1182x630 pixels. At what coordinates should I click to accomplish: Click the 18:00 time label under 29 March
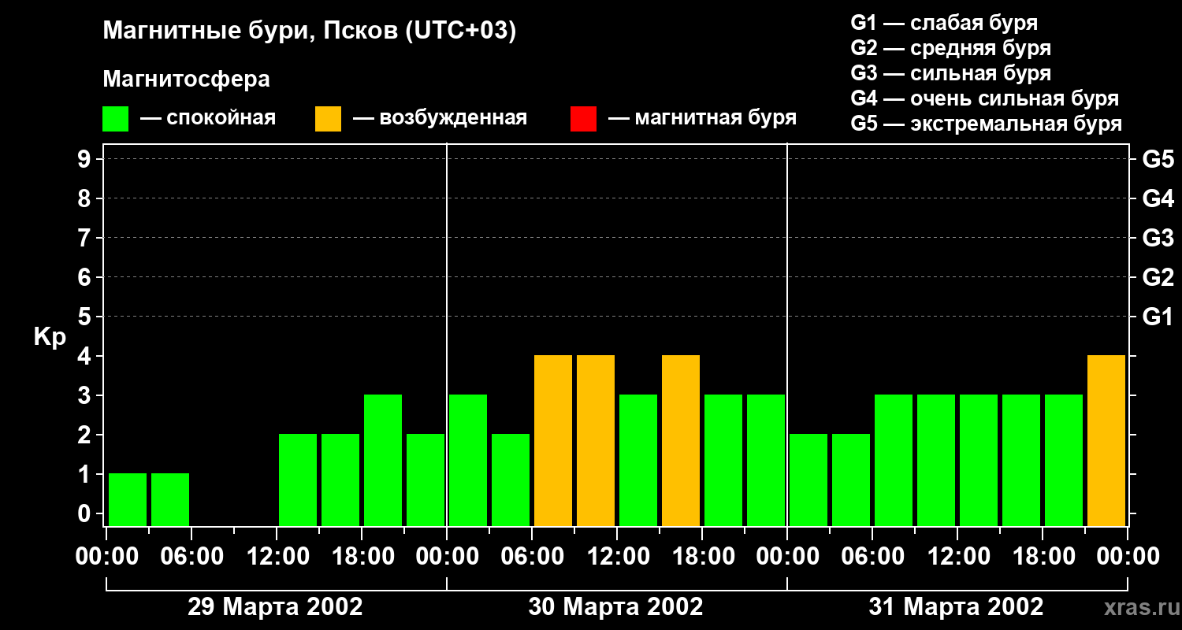[x=362, y=557]
